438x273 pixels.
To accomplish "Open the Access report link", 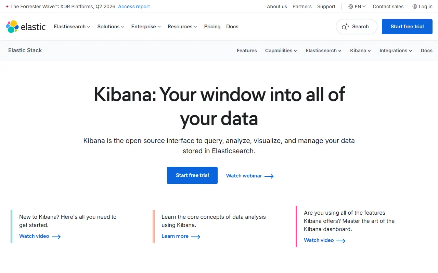I will [134, 6].
